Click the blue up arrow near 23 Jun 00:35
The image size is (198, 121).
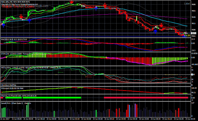pyautogui.click(x=155, y=31)
